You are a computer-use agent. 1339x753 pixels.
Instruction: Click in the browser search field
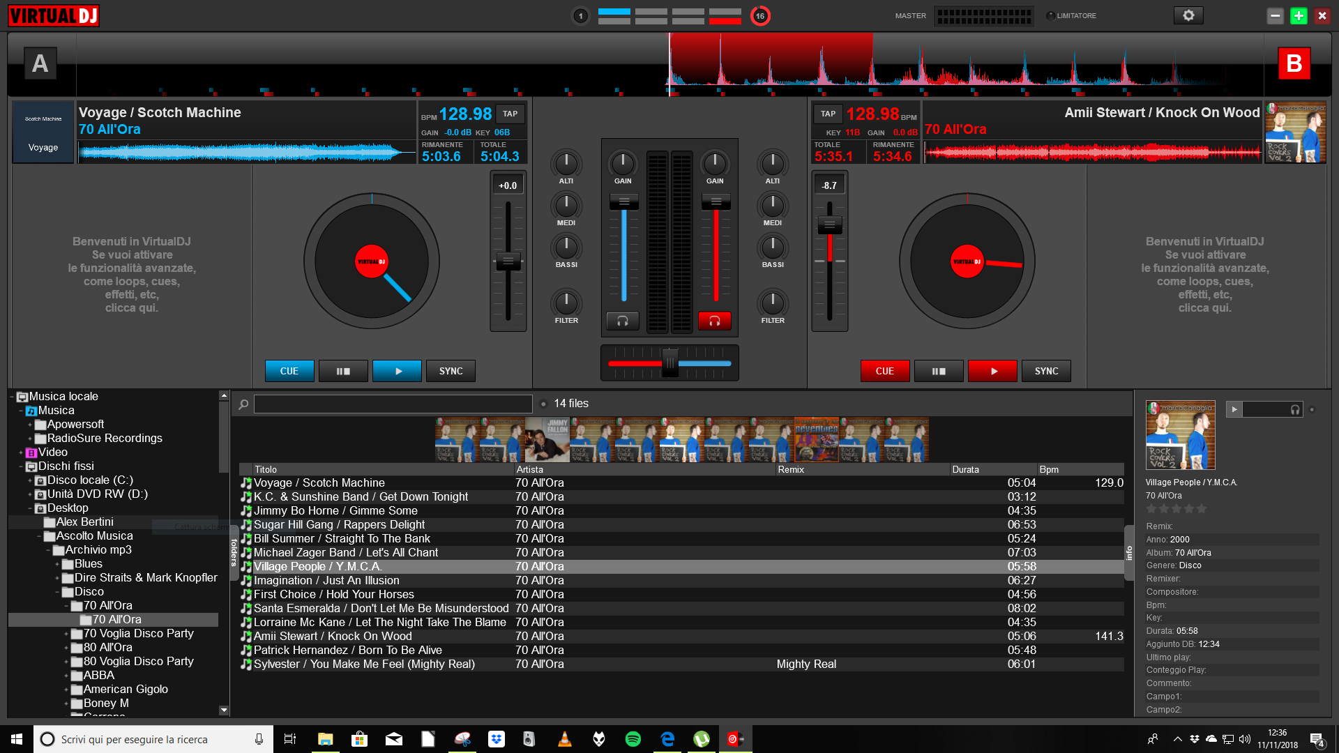point(393,404)
